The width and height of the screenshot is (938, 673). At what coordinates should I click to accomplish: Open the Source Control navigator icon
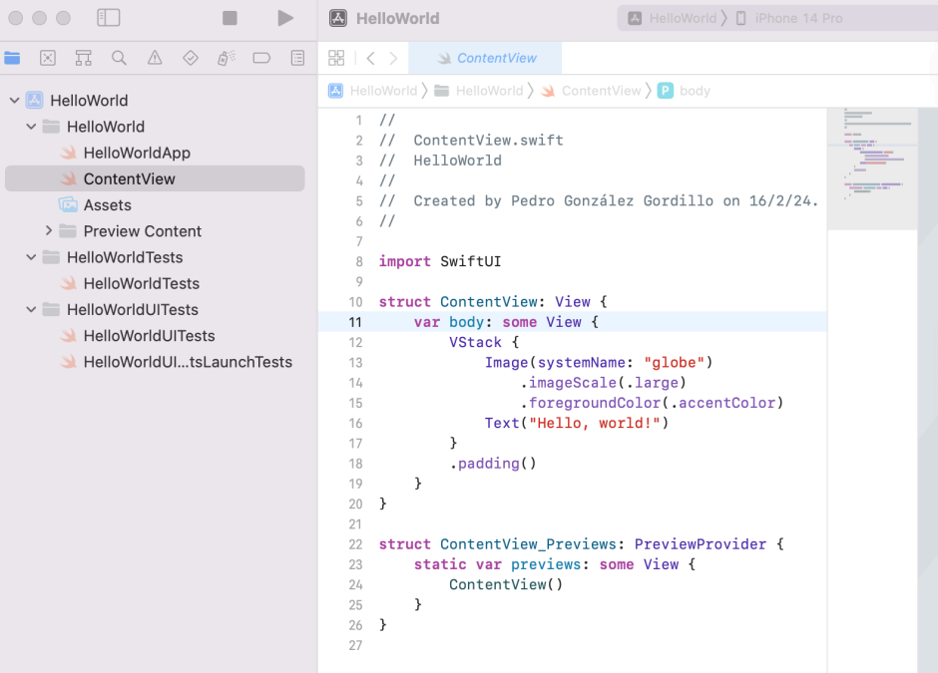click(48, 58)
